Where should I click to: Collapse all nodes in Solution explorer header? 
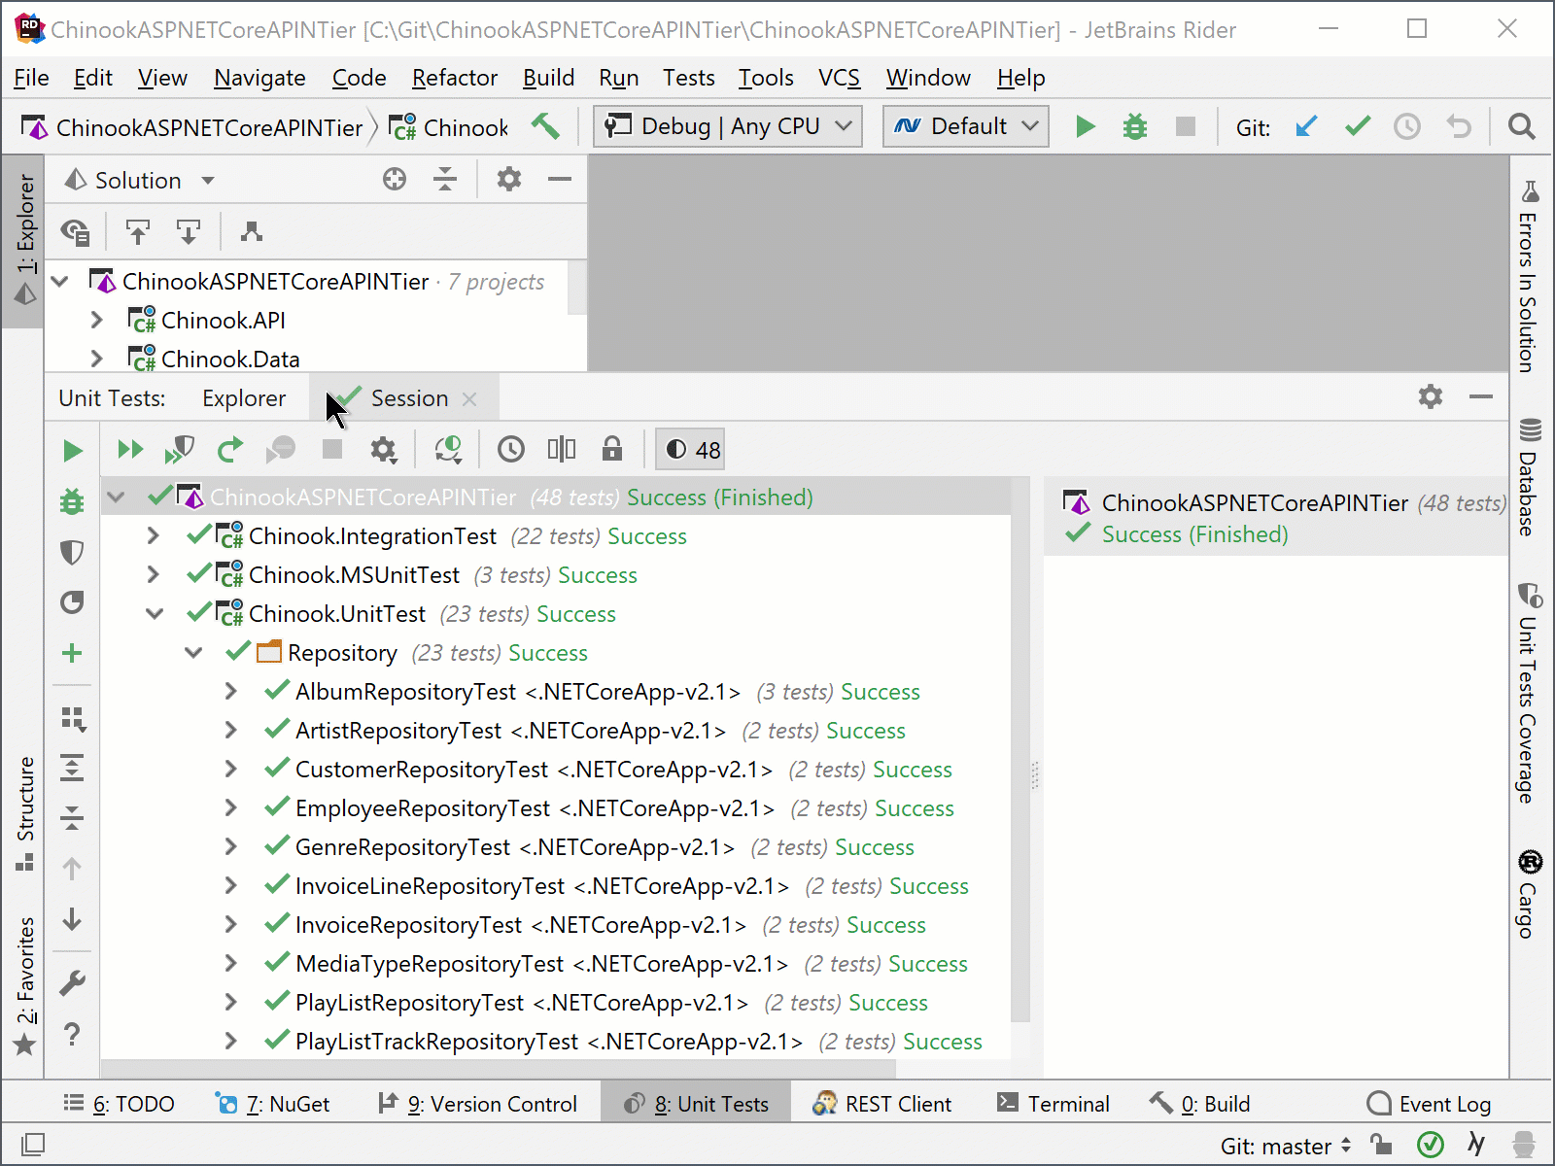(x=445, y=179)
